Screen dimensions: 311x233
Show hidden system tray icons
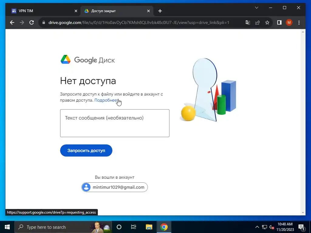click(x=257, y=227)
